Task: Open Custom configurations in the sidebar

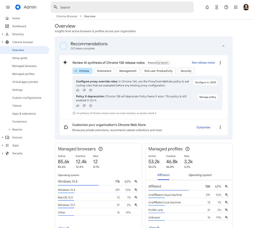Action: point(27,98)
